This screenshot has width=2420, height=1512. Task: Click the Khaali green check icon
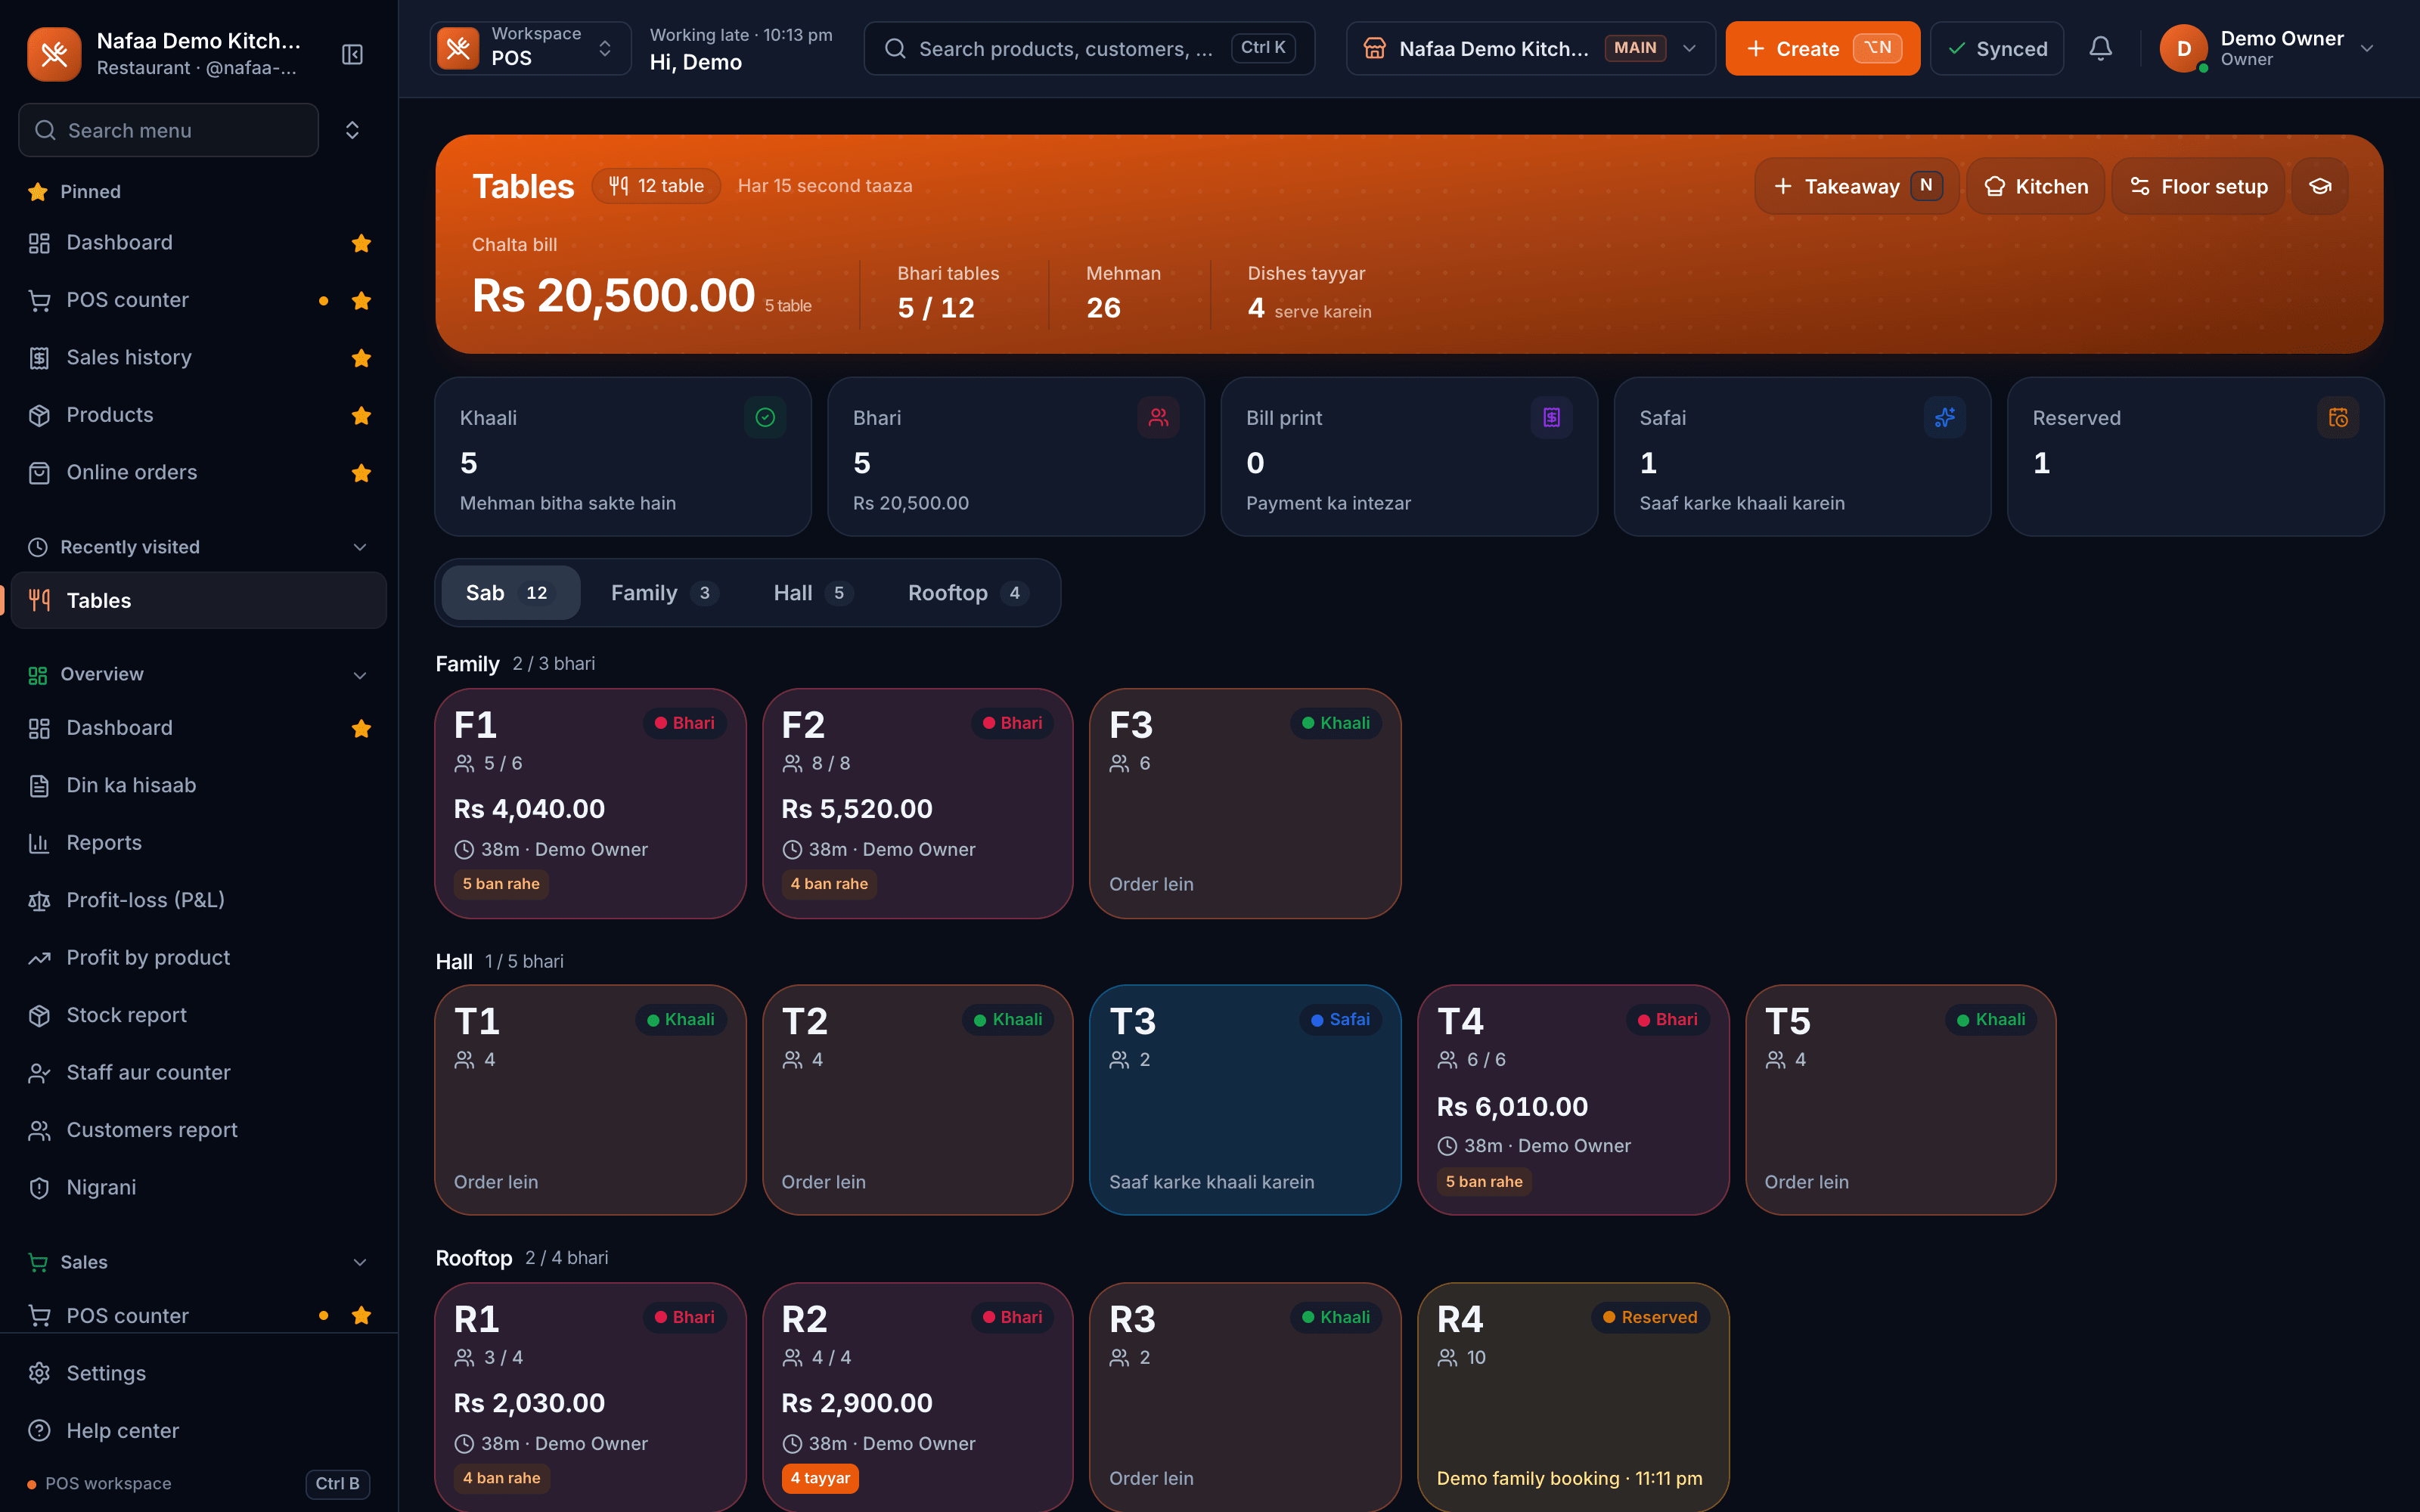pos(765,418)
